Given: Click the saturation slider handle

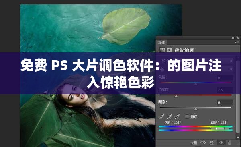Looking at the screenshot, I should click(176, 97).
